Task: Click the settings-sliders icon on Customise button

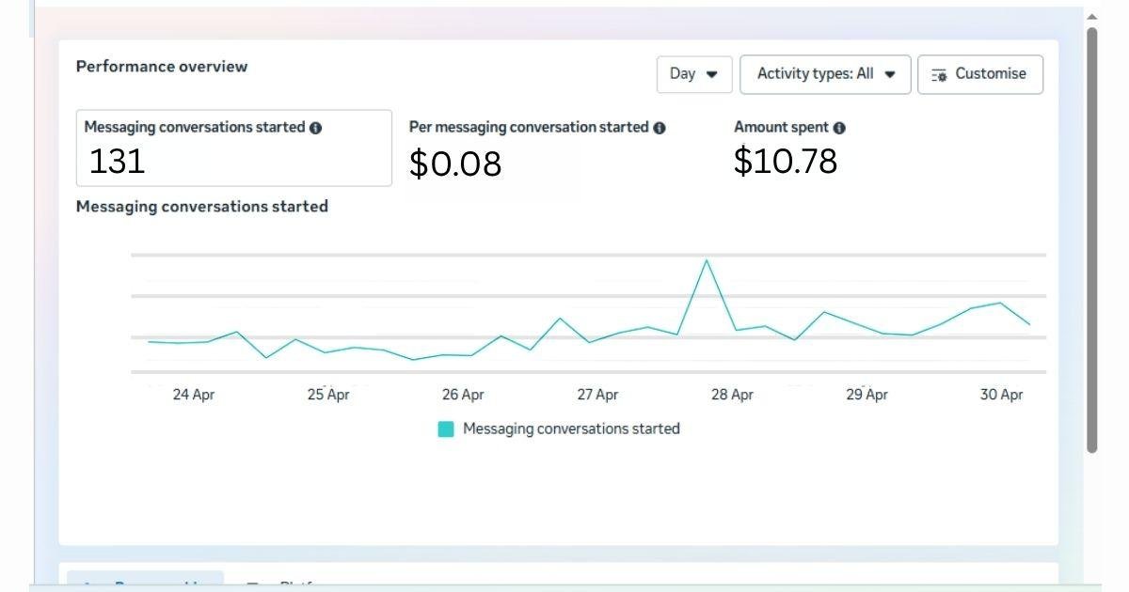Action: pyautogui.click(x=941, y=73)
